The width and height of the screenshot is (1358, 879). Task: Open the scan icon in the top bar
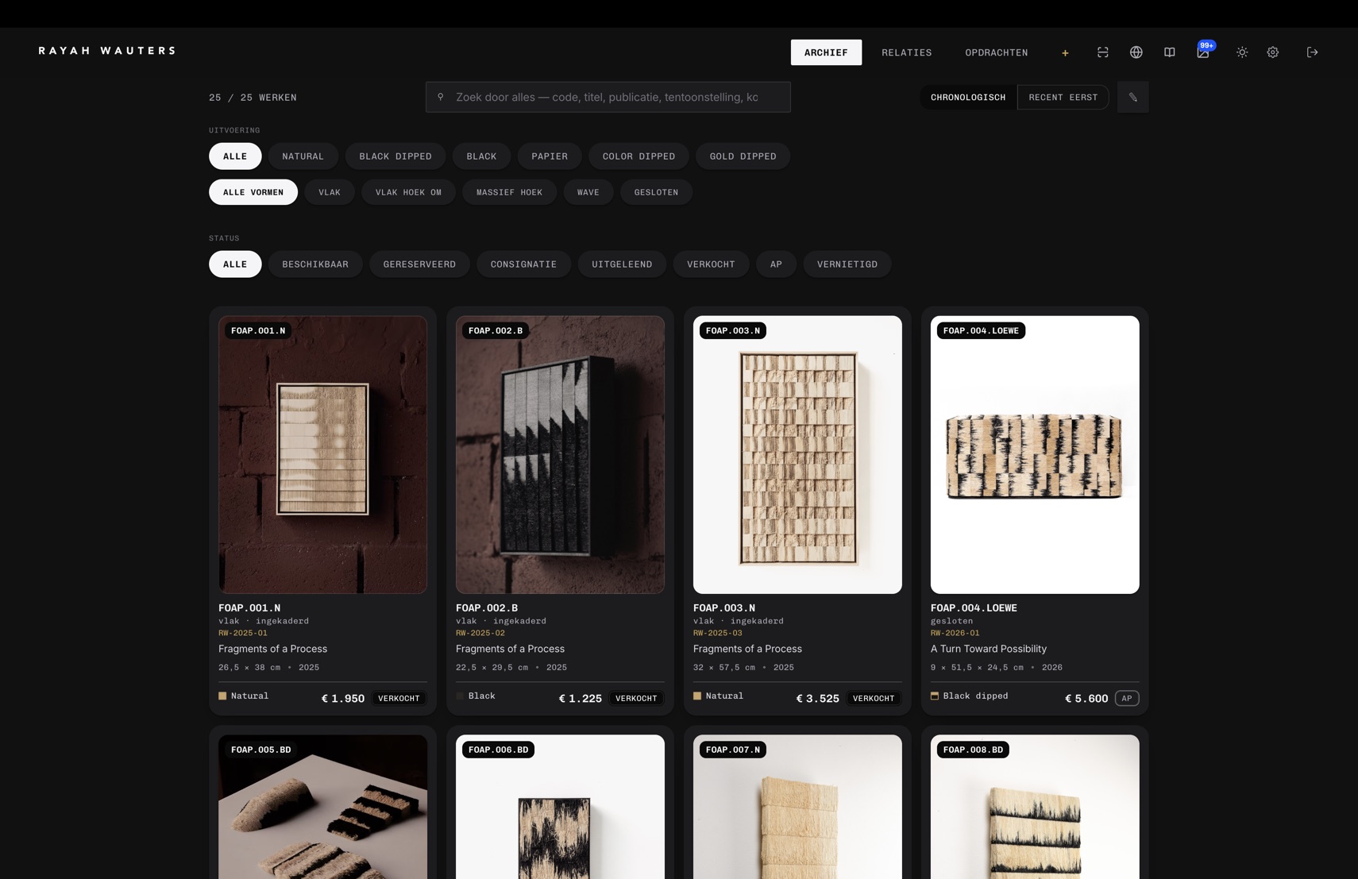point(1103,52)
